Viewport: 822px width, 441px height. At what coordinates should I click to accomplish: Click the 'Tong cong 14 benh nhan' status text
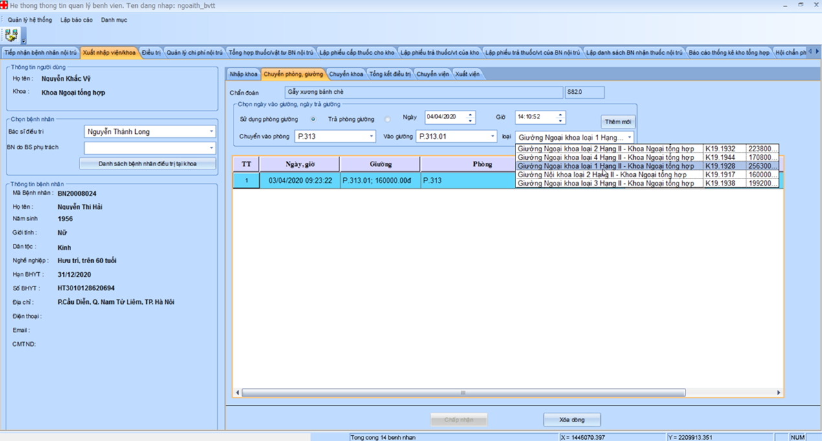[383, 437]
